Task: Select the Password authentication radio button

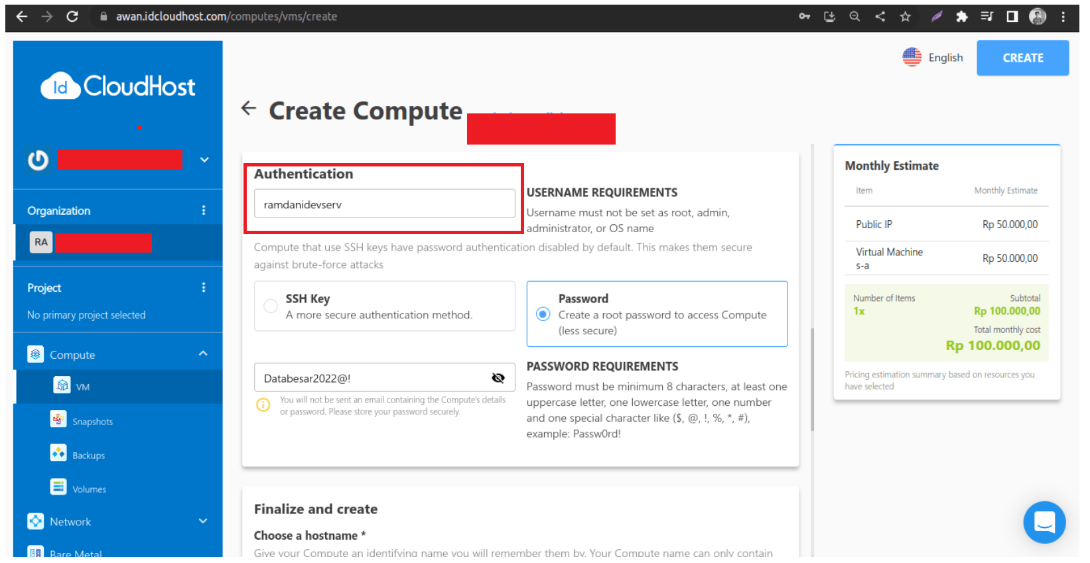Action: (543, 314)
